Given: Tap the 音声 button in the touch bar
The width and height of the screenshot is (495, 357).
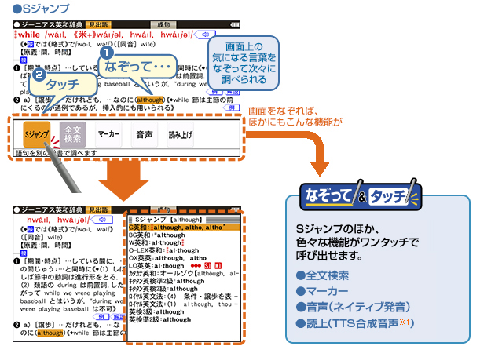Looking at the screenshot, I should [145, 134].
